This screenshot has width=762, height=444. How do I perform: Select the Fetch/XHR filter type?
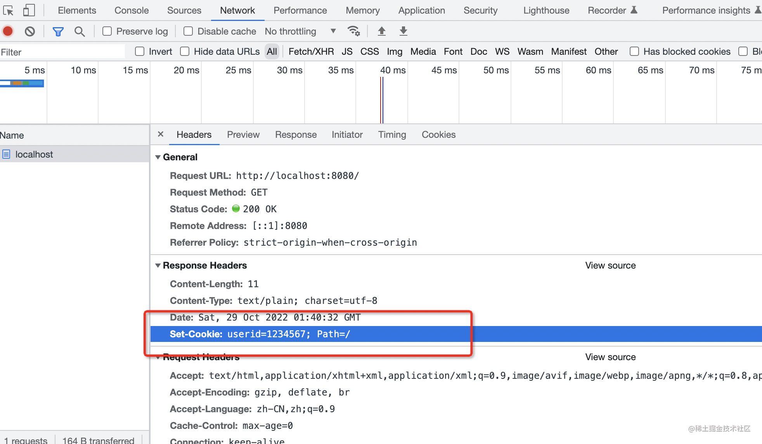(311, 51)
